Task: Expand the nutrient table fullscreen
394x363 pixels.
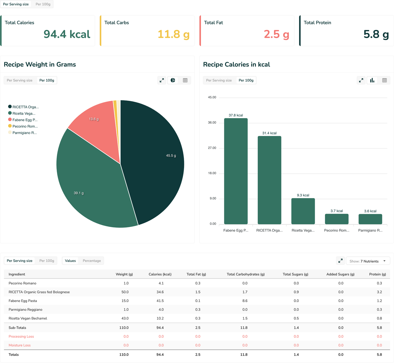Action: (340, 261)
